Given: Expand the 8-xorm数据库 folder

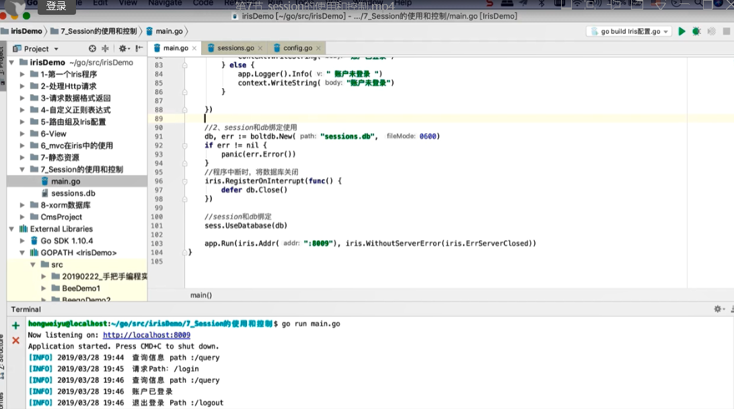Looking at the screenshot, I should coord(23,205).
